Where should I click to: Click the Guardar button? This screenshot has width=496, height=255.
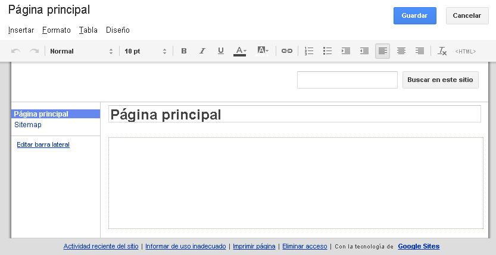pyautogui.click(x=415, y=15)
